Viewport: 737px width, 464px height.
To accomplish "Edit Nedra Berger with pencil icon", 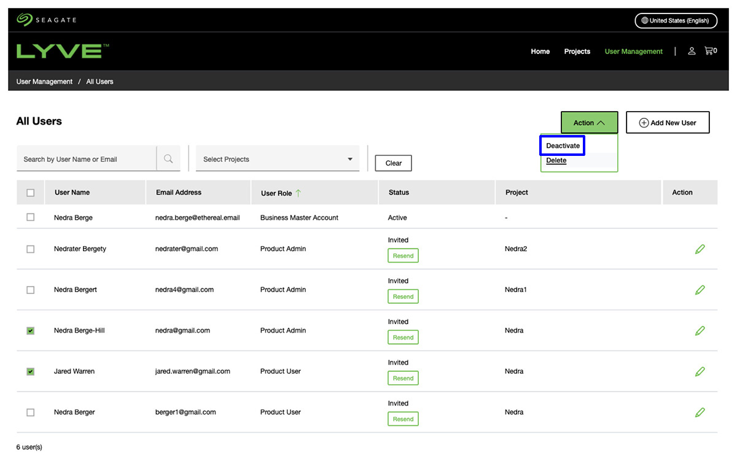I will (700, 412).
